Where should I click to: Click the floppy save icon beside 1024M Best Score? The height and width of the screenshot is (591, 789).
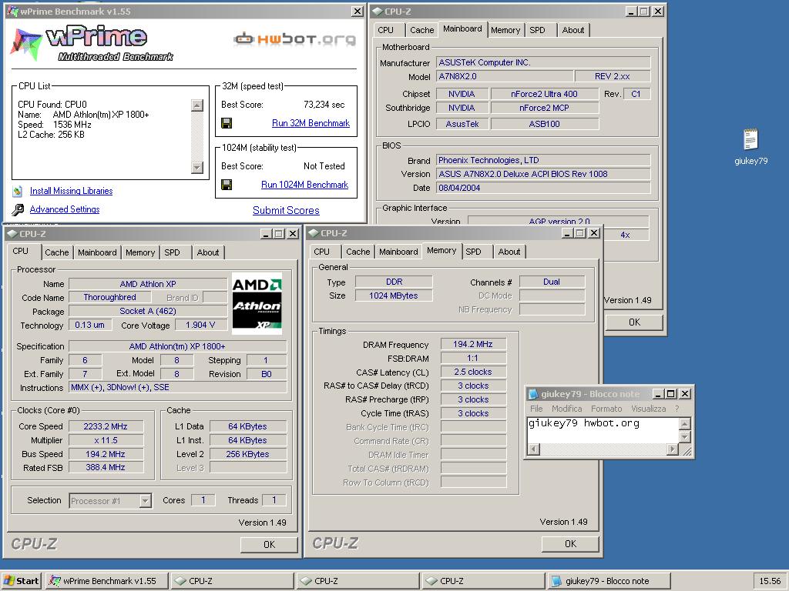pyautogui.click(x=227, y=185)
